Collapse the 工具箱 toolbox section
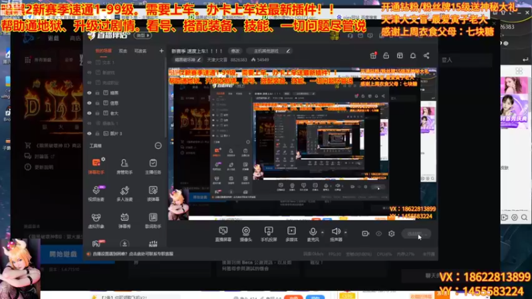The height and width of the screenshot is (299, 532). tap(158, 146)
